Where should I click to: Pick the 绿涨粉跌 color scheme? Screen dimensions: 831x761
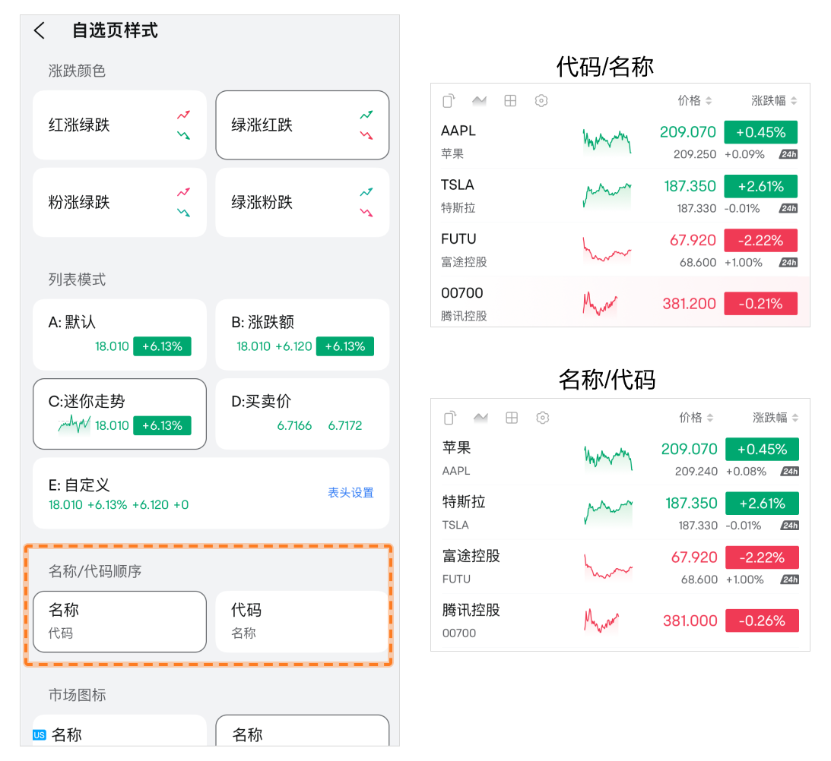pyautogui.click(x=302, y=203)
